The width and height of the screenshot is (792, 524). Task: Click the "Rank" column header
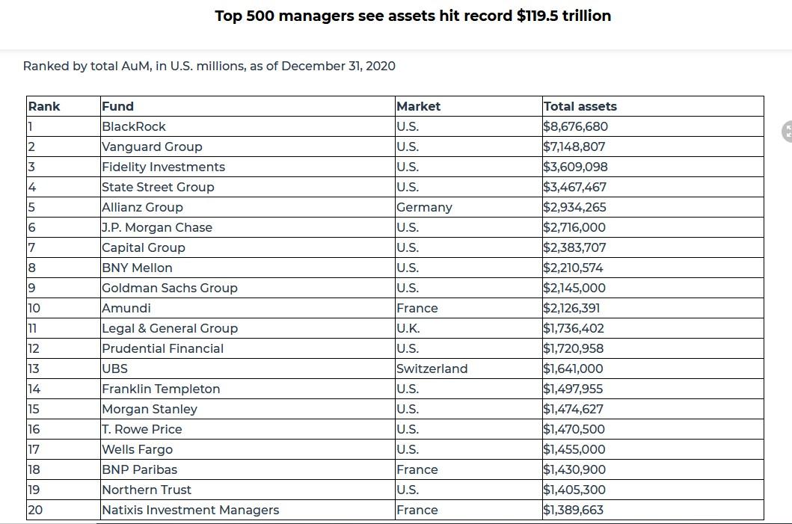click(x=44, y=106)
